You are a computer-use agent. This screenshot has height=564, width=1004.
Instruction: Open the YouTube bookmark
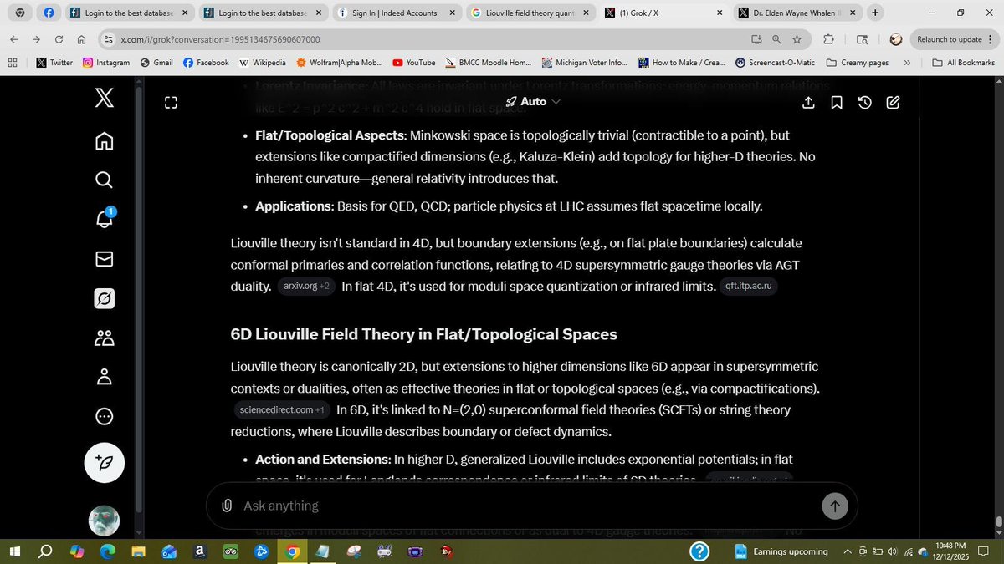tap(414, 63)
